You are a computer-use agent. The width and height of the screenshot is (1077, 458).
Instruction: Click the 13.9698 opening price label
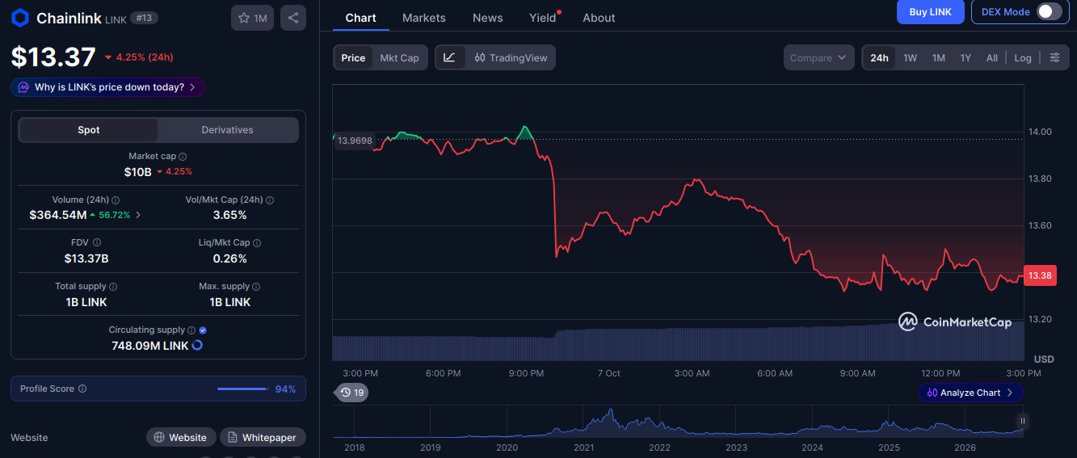(355, 141)
